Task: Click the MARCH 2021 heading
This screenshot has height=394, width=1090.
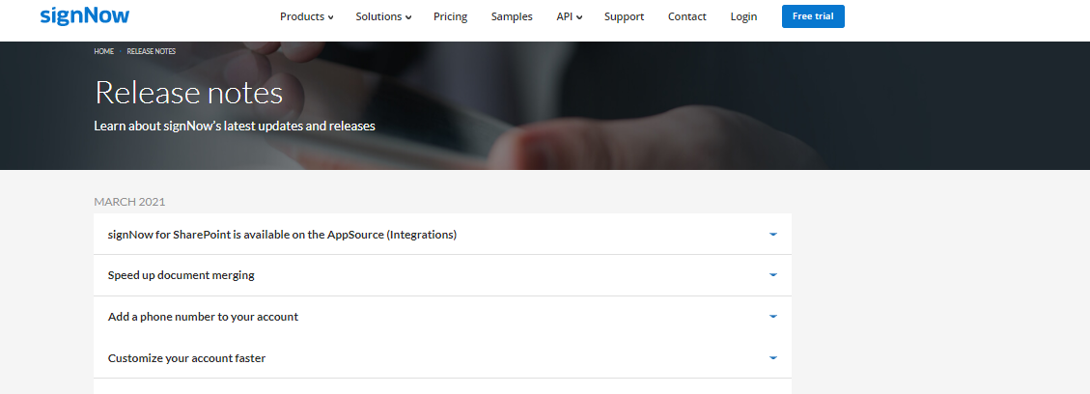Action: click(x=129, y=202)
